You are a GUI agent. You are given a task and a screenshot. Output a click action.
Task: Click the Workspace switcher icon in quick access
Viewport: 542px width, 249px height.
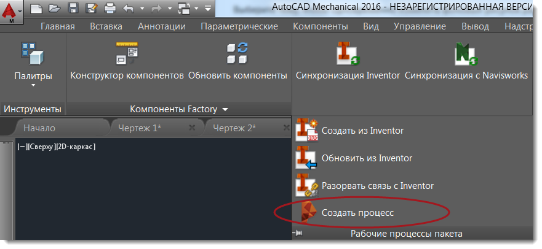(x=184, y=8)
